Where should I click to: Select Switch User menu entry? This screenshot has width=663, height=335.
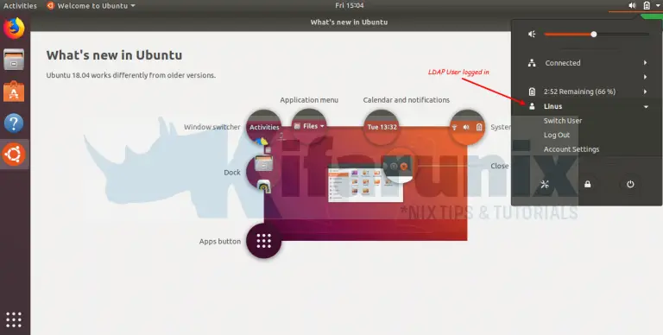pyautogui.click(x=563, y=121)
